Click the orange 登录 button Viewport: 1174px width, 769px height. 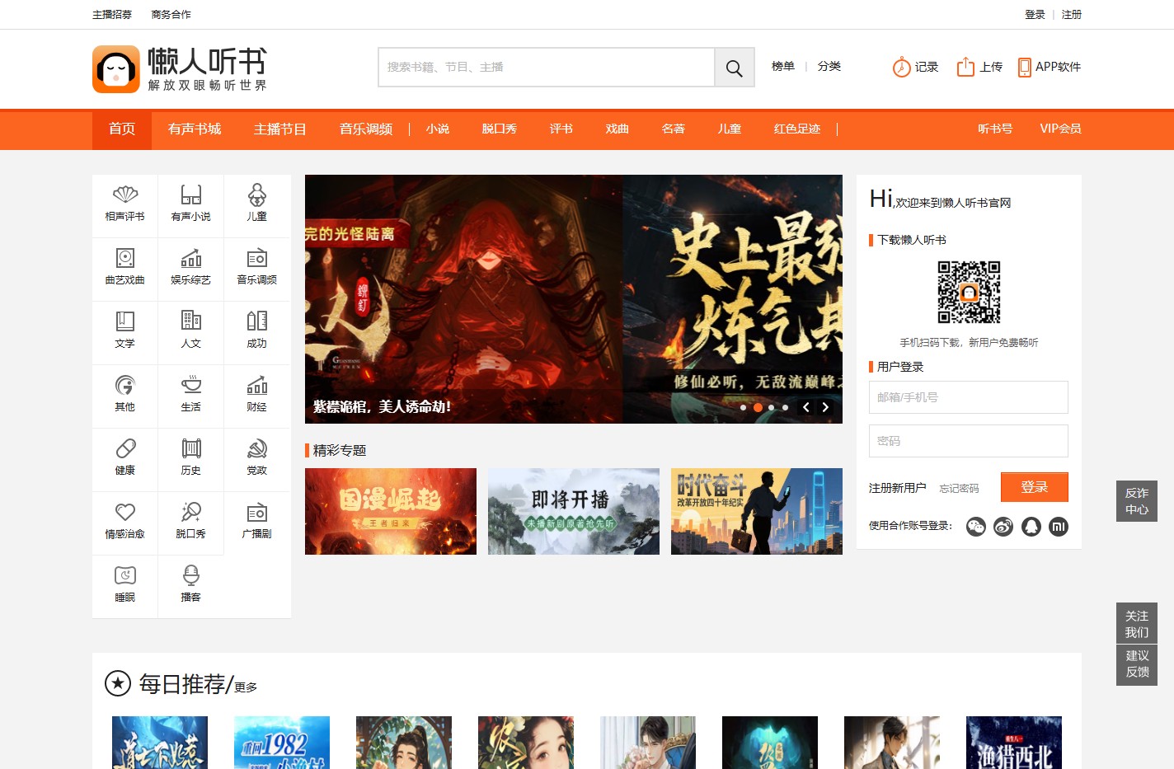pyautogui.click(x=1035, y=487)
